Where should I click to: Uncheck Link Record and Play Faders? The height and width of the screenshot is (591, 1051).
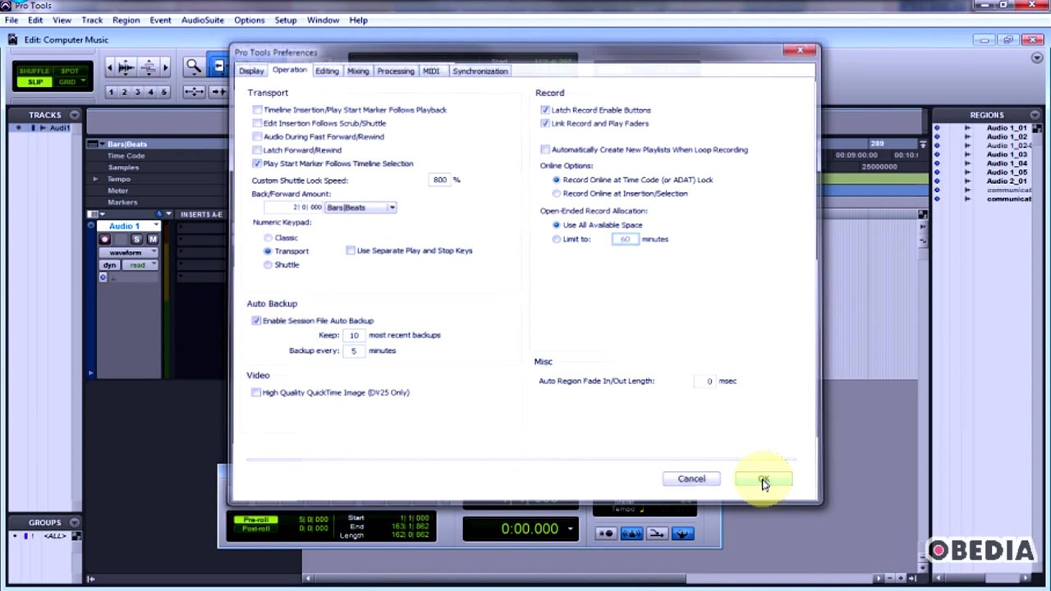545,123
